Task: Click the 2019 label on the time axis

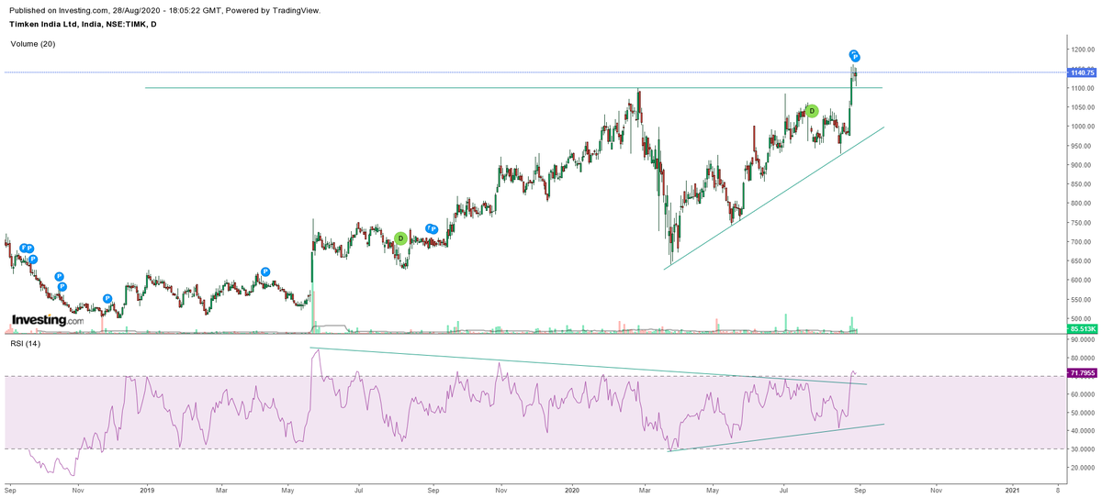Action: [149, 490]
